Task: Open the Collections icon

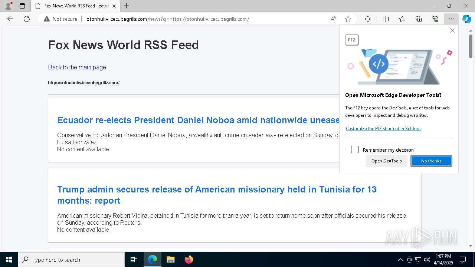Action: 419,19
